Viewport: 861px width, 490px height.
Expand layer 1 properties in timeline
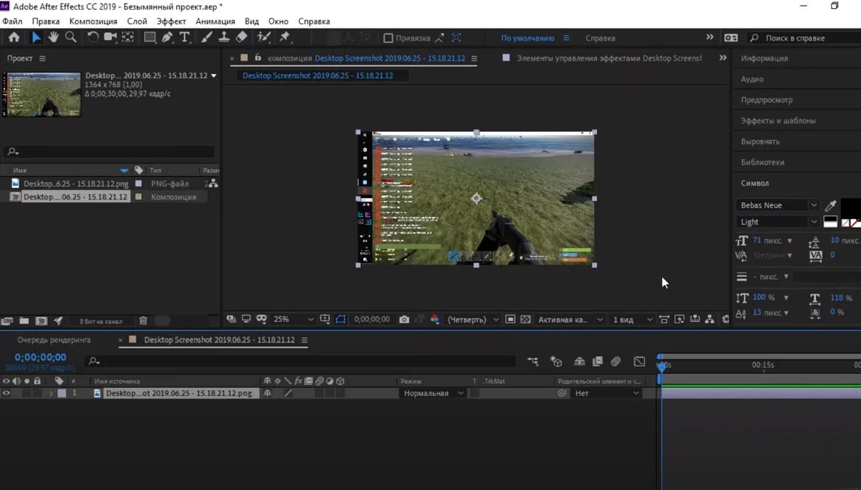coord(51,393)
